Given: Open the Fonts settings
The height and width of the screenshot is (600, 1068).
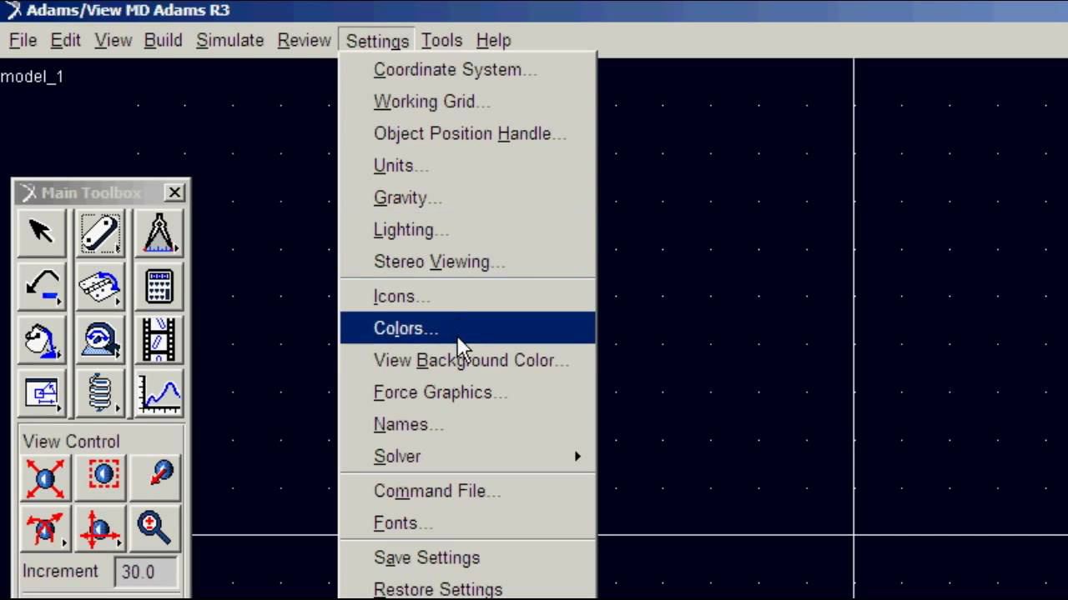Looking at the screenshot, I should [x=467, y=523].
